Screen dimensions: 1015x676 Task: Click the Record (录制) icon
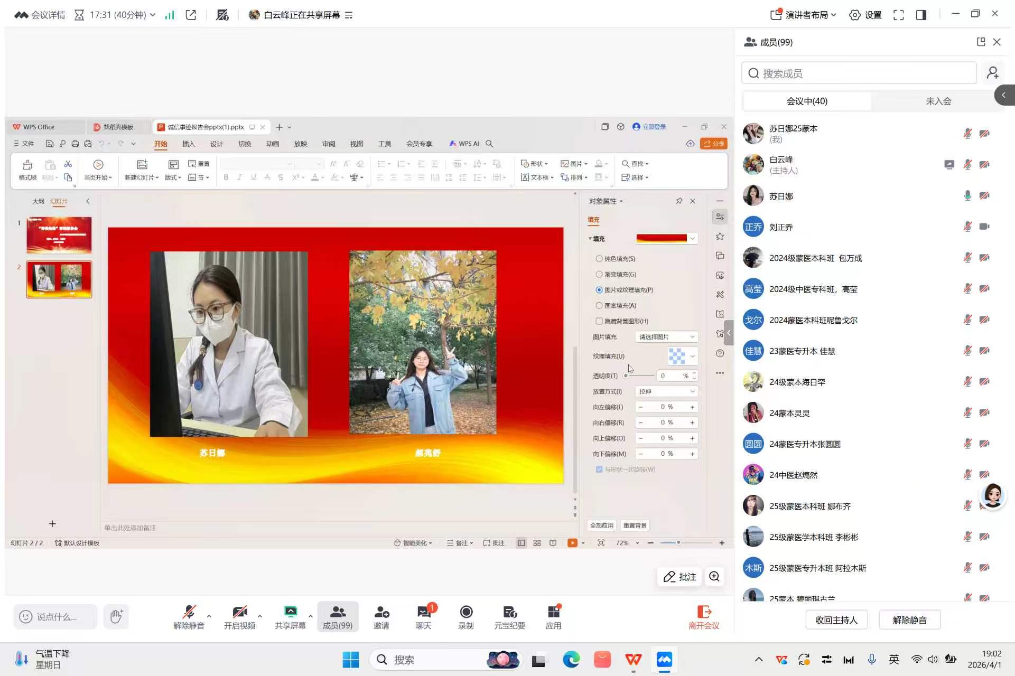click(x=465, y=612)
